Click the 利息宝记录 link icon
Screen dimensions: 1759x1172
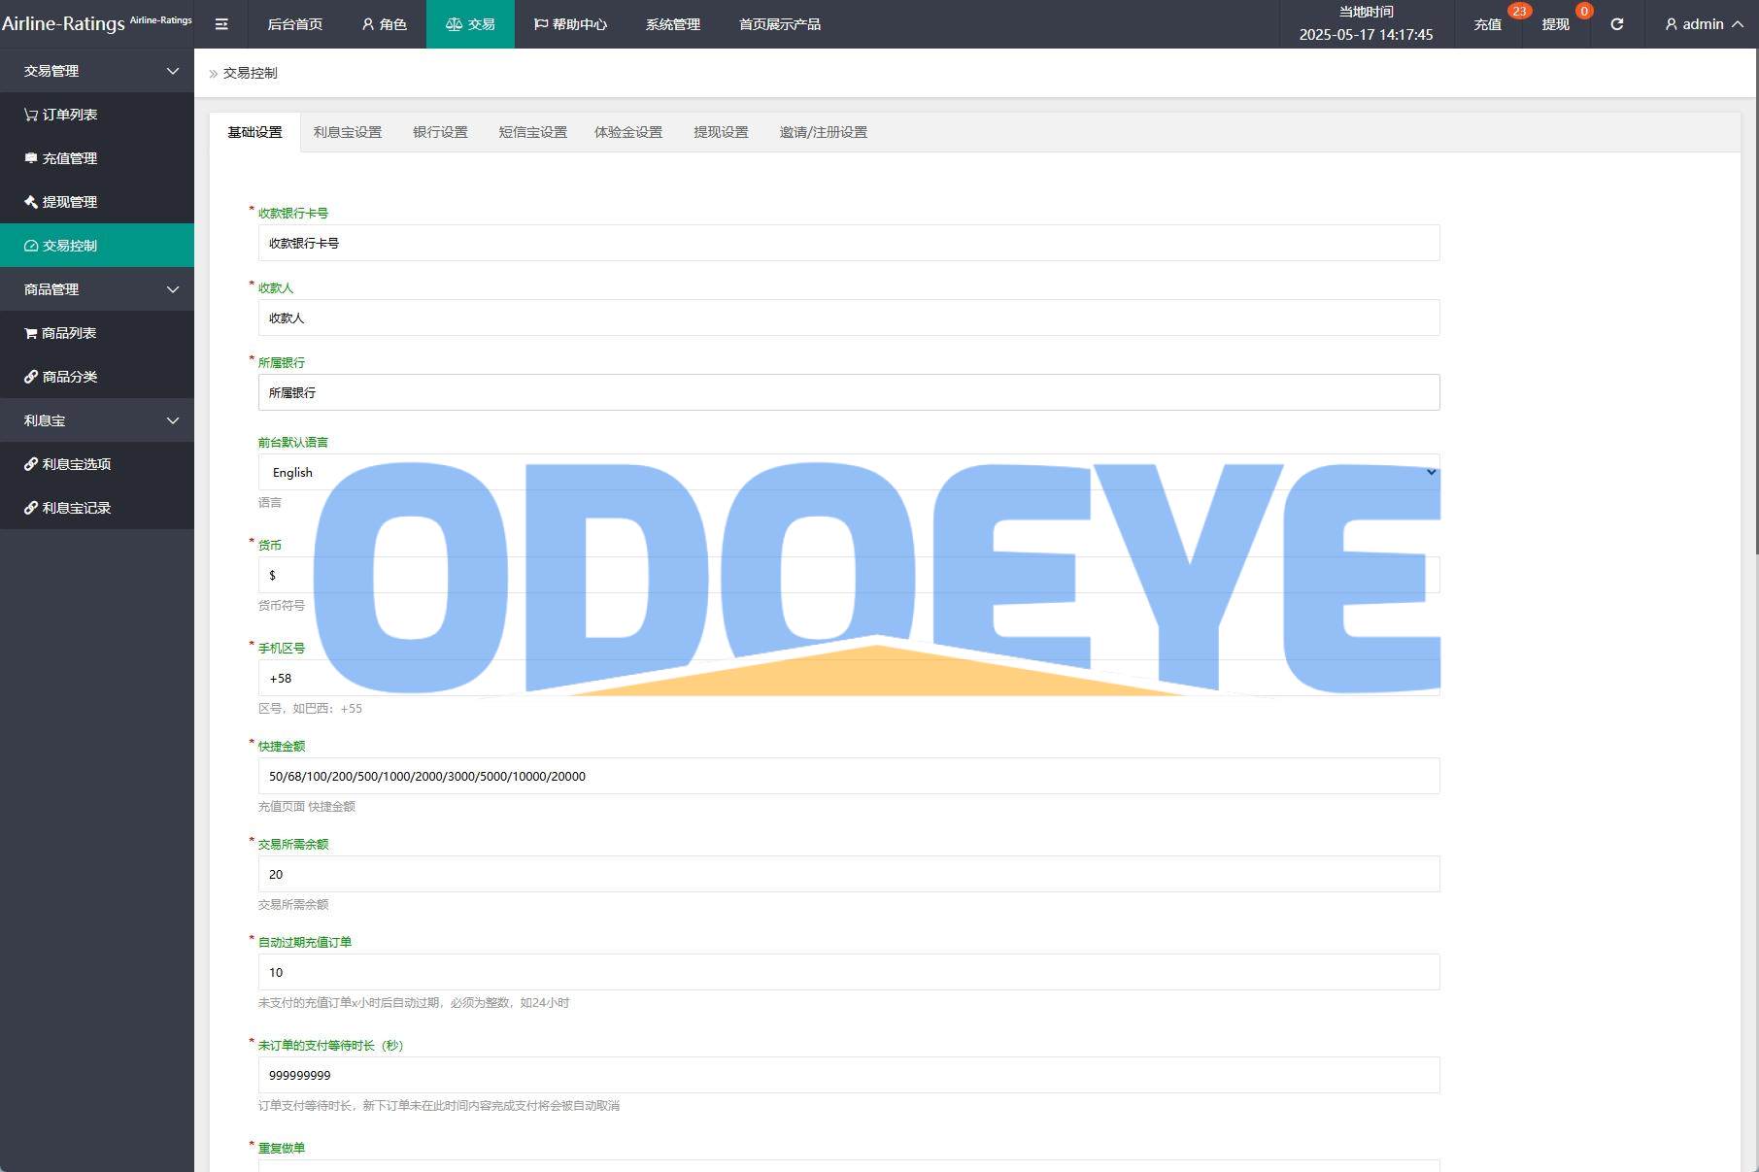pos(31,508)
